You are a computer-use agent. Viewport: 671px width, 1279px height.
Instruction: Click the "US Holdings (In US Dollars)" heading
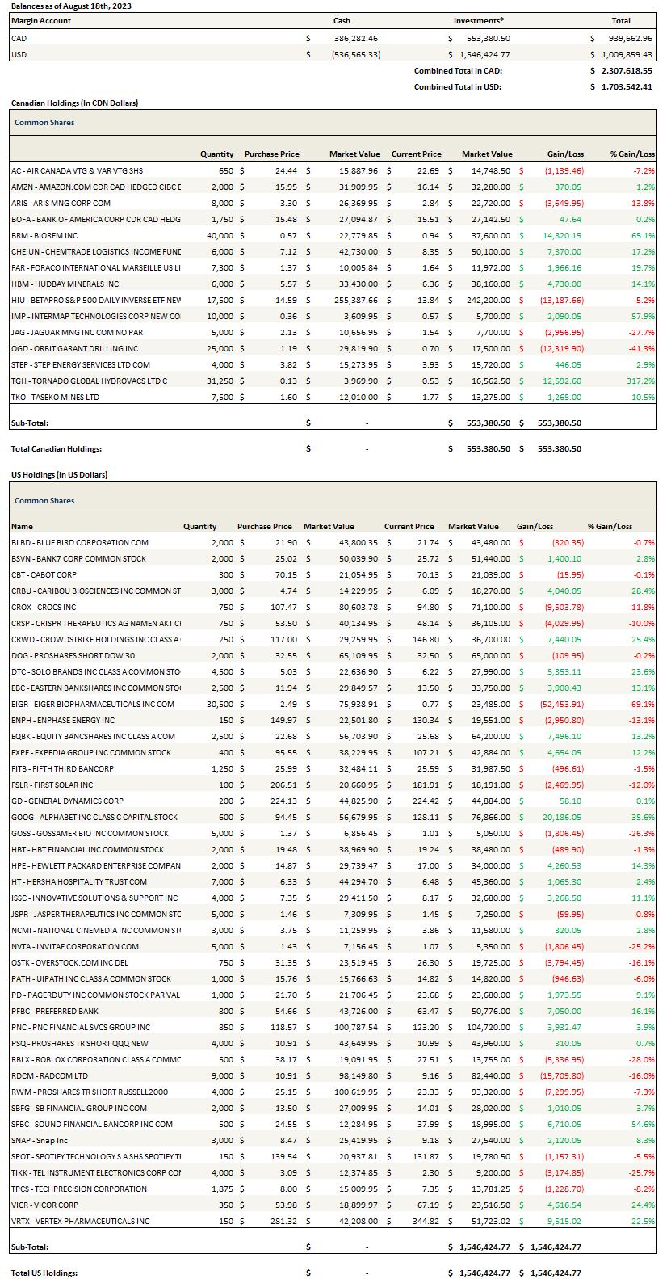click(x=59, y=475)
